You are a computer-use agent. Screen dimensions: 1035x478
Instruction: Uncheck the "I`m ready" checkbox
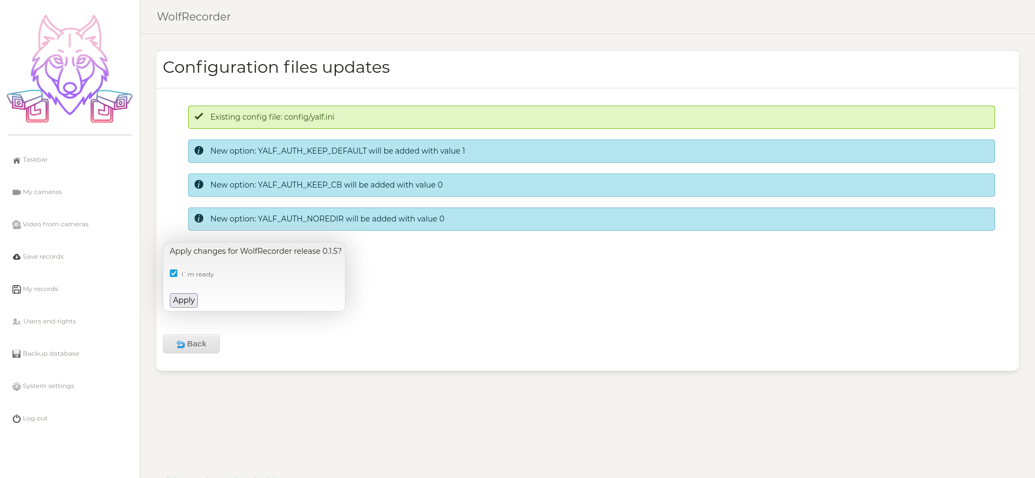pos(174,273)
